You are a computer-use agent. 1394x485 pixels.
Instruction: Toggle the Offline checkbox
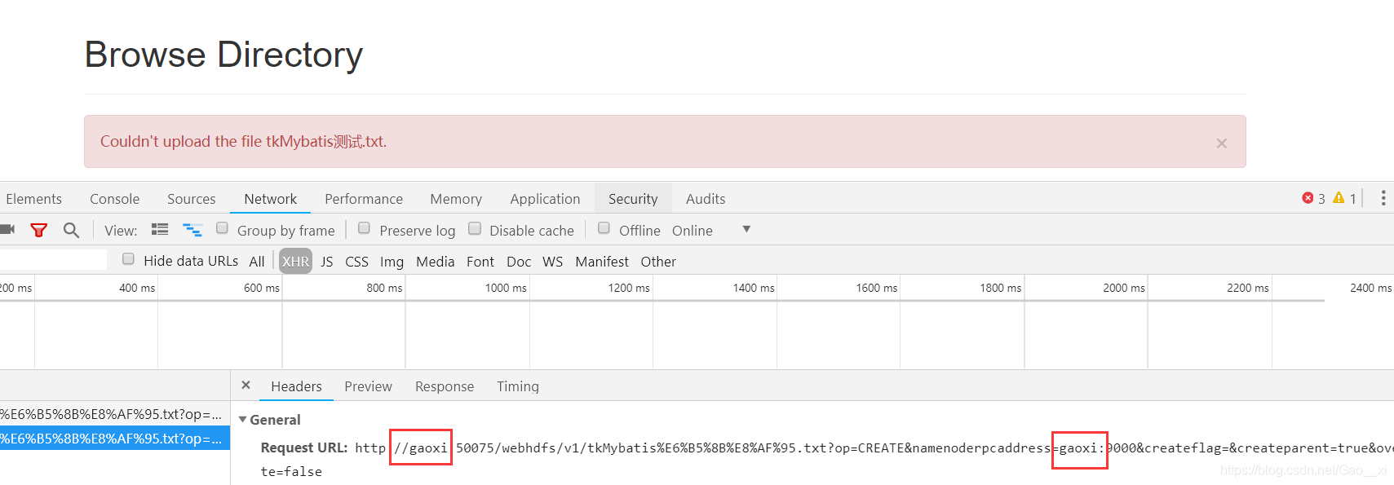(x=604, y=228)
